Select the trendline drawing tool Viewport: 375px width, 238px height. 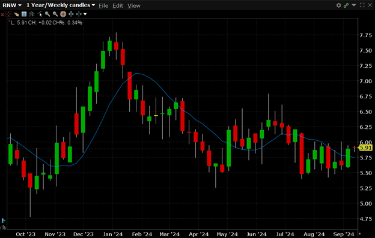(x=40, y=14)
